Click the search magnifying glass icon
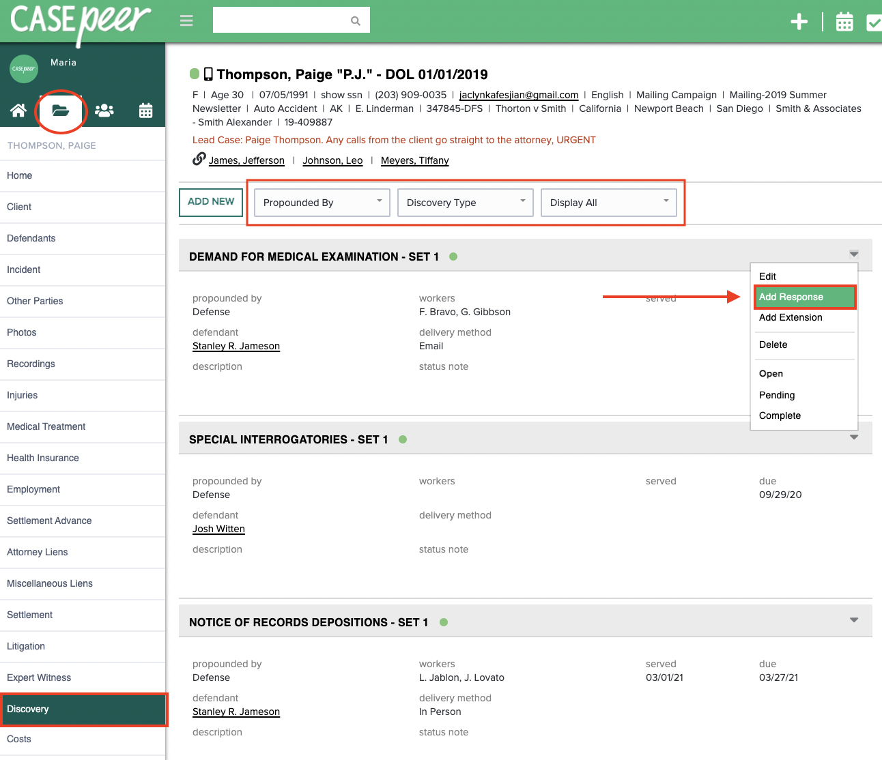882x760 pixels. click(355, 20)
